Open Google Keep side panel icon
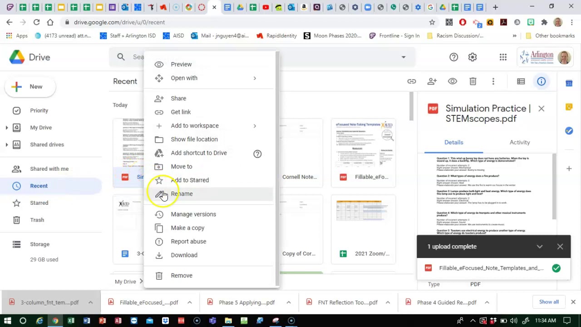This screenshot has height=327, width=581. [569, 107]
